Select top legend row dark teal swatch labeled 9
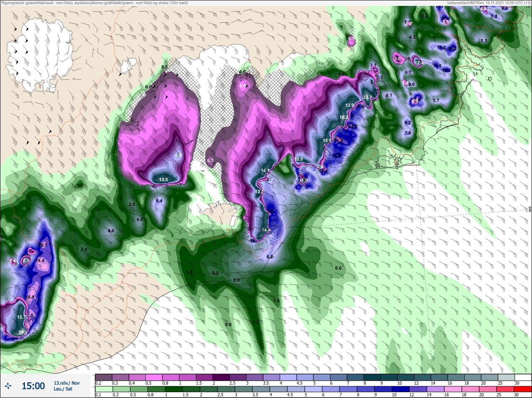The height and width of the screenshot is (398, 532). point(389,378)
